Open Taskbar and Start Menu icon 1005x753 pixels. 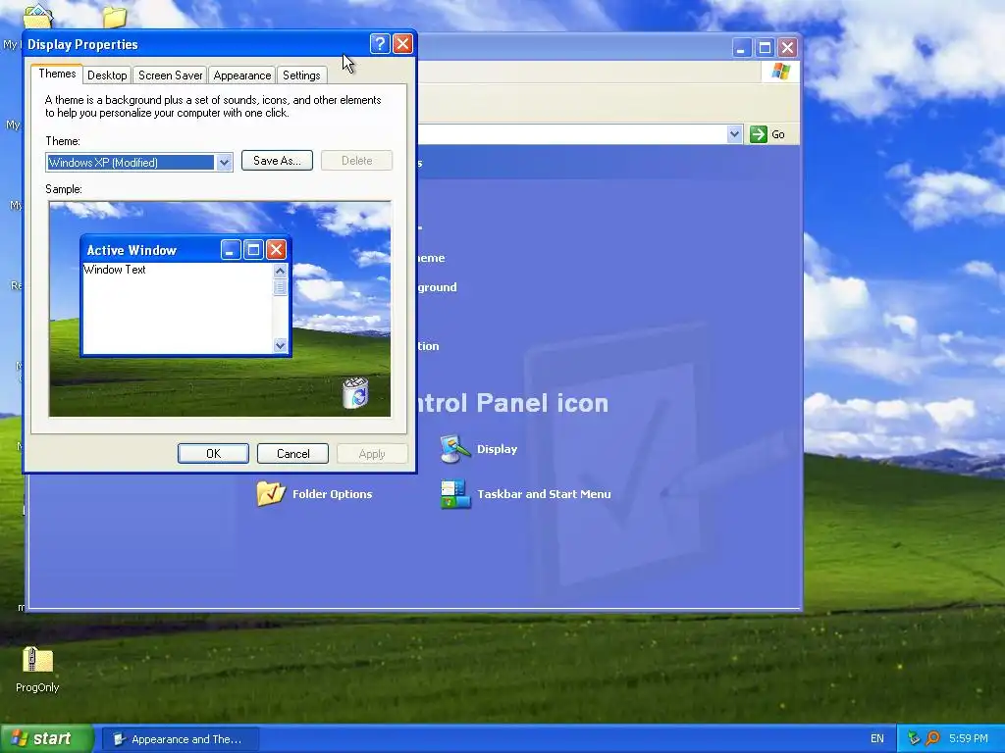455,494
